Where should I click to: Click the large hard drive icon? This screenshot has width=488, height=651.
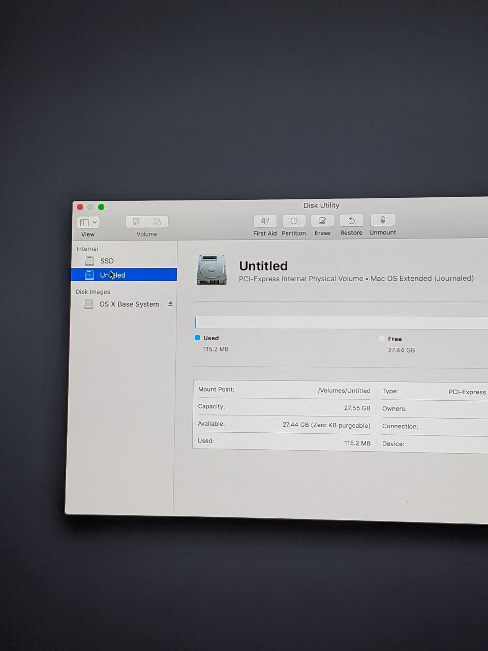(211, 270)
